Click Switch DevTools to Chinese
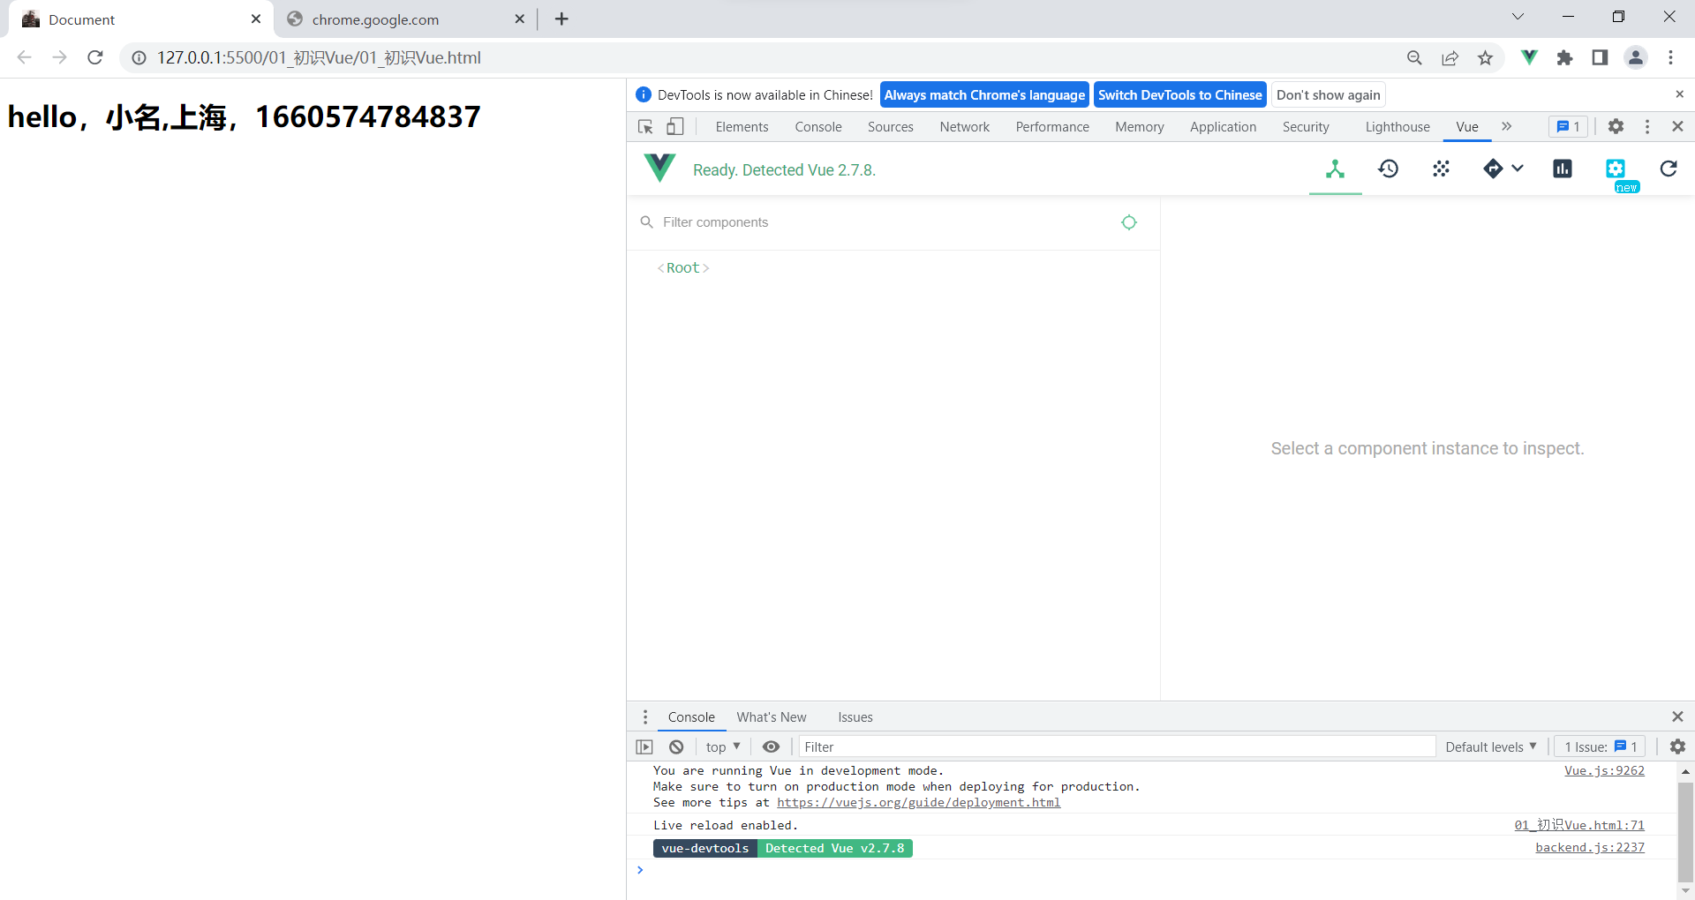1695x900 pixels. 1180,94
